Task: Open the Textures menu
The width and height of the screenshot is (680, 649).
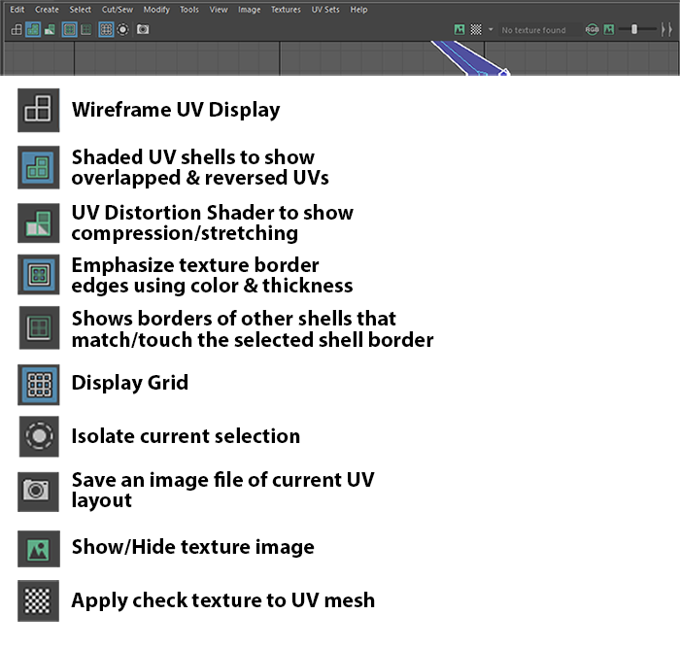Action: click(286, 10)
